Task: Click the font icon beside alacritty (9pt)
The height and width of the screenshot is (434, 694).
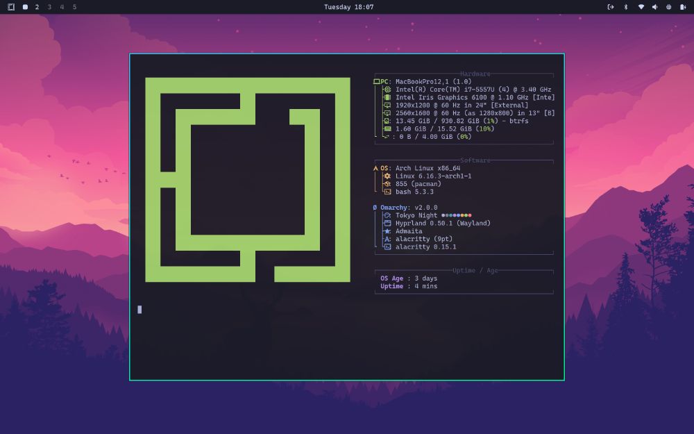Action: tap(387, 239)
